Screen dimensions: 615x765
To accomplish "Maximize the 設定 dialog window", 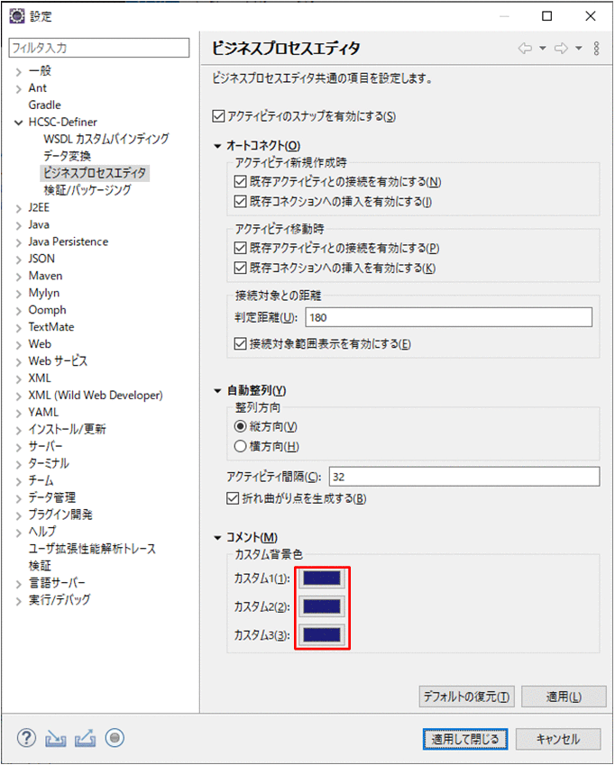I will click(x=547, y=16).
